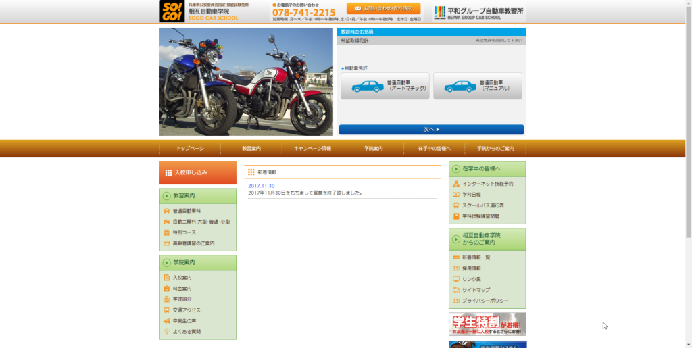Image resolution: width=692 pixels, height=348 pixels.
Task: Open 在学中の皆様へ in the navigation bar
Action: point(435,149)
